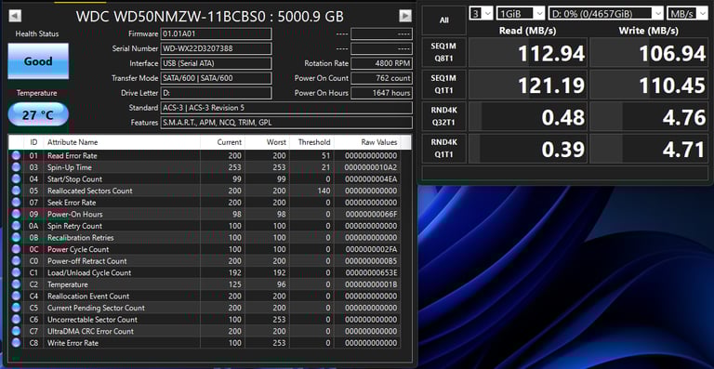Image resolution: width=714 pixels, height=369 pixels.
Task: Run the RND4K Q32T1 test
Action: click(x=444, y=116)
